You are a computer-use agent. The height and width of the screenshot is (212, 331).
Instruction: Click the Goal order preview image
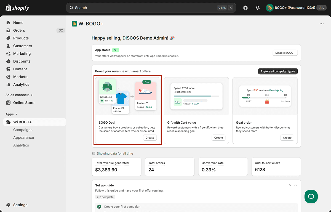click(265, 96)
